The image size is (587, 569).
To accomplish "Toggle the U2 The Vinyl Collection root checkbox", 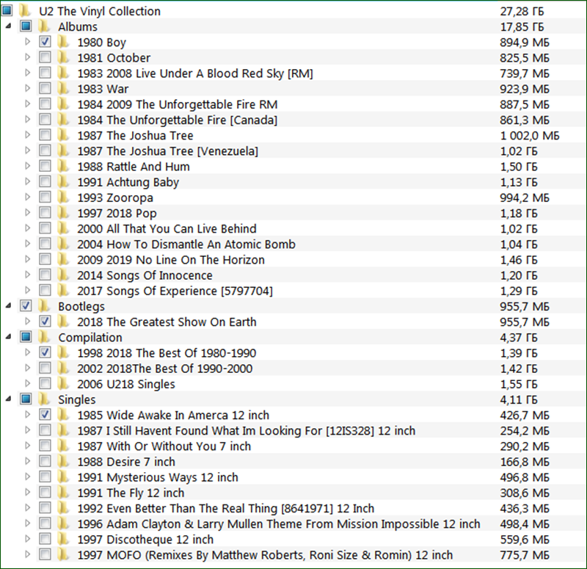I will [x=7, y=10].
